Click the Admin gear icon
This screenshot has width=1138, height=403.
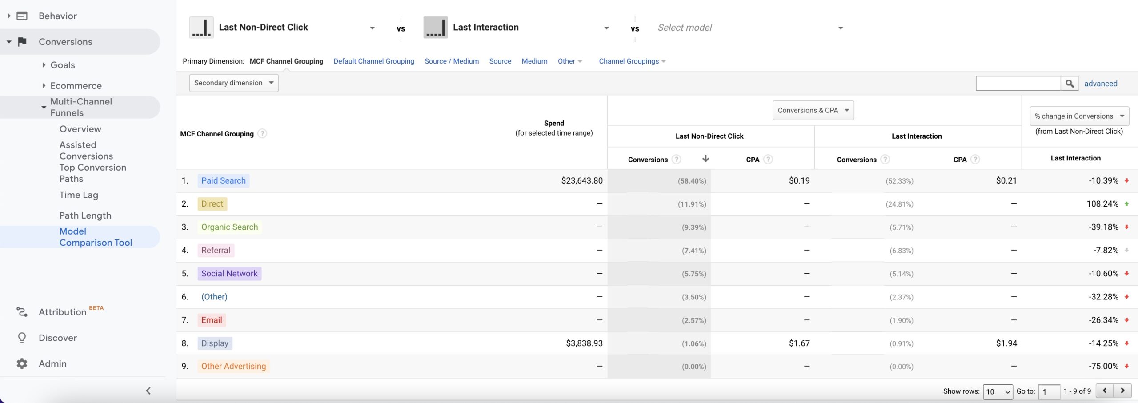click(x=22, y=363)
